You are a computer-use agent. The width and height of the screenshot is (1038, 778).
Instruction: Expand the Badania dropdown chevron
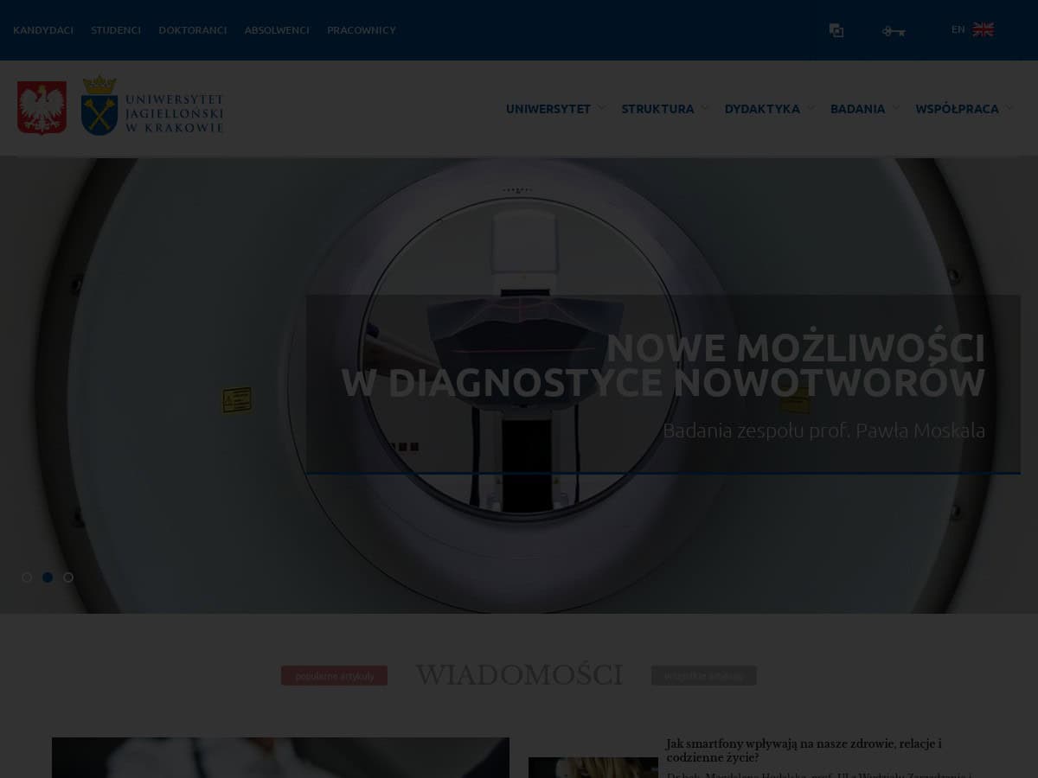[896, 109]
